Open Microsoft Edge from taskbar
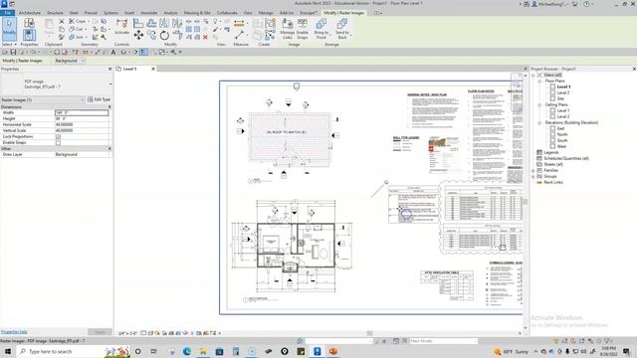Screen dimensions: 637x358 [187, 351]
